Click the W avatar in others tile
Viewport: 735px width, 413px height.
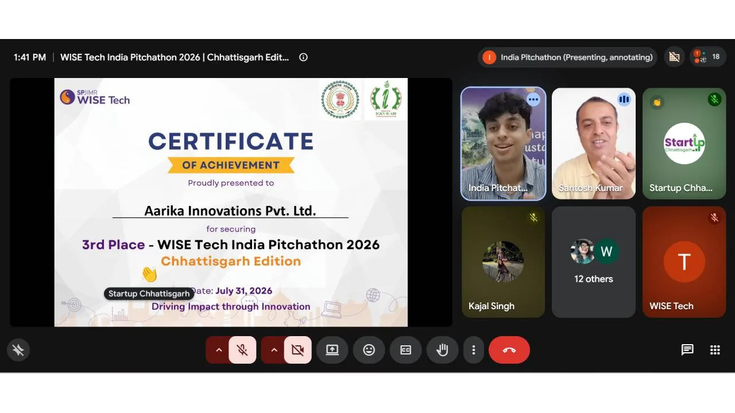[x=606, y=251]
